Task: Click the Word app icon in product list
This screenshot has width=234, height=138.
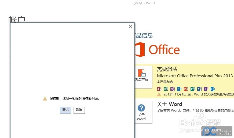Action: [199, 89]
